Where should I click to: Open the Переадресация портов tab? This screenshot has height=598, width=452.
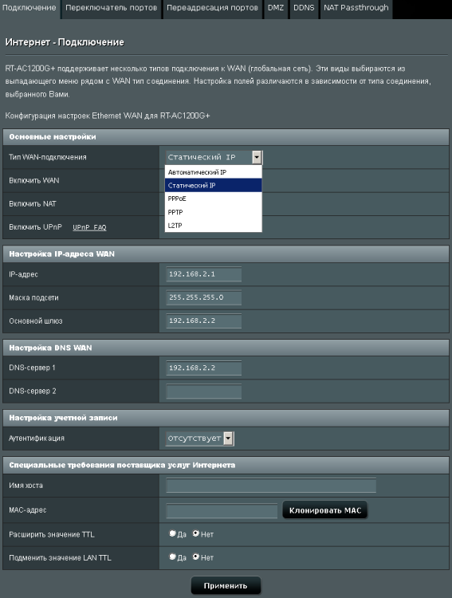coord(213,8)
